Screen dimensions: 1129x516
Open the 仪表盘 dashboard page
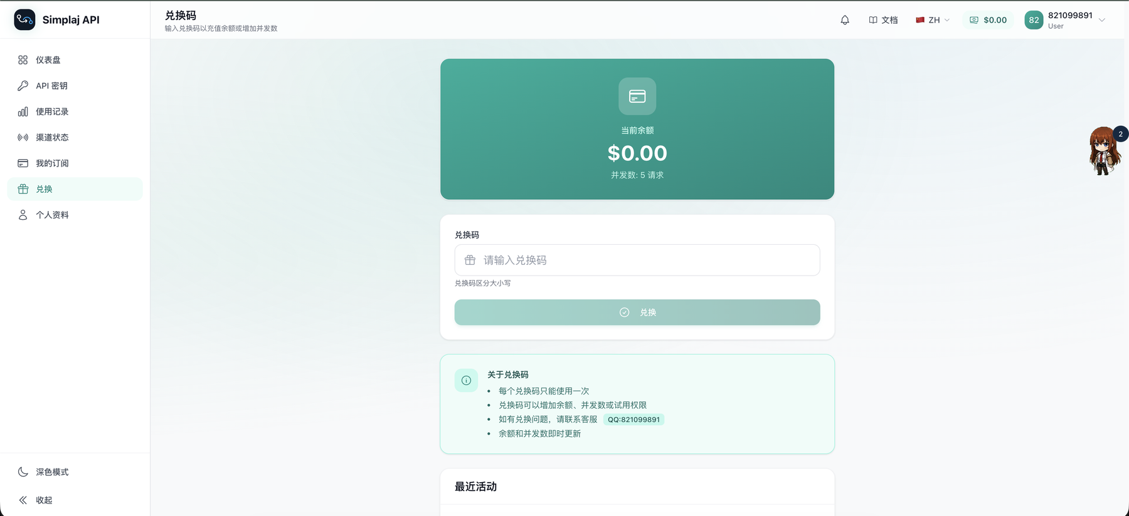(x=75, y=60)
